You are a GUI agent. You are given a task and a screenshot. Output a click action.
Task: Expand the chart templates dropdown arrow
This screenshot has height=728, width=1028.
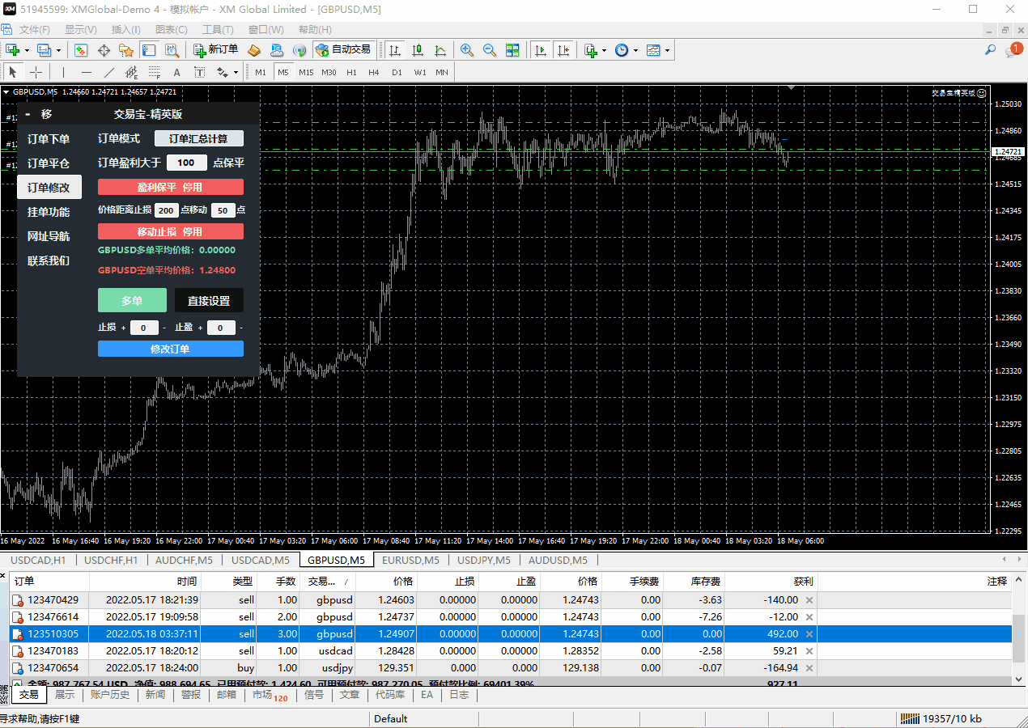[x=668, y=50]
